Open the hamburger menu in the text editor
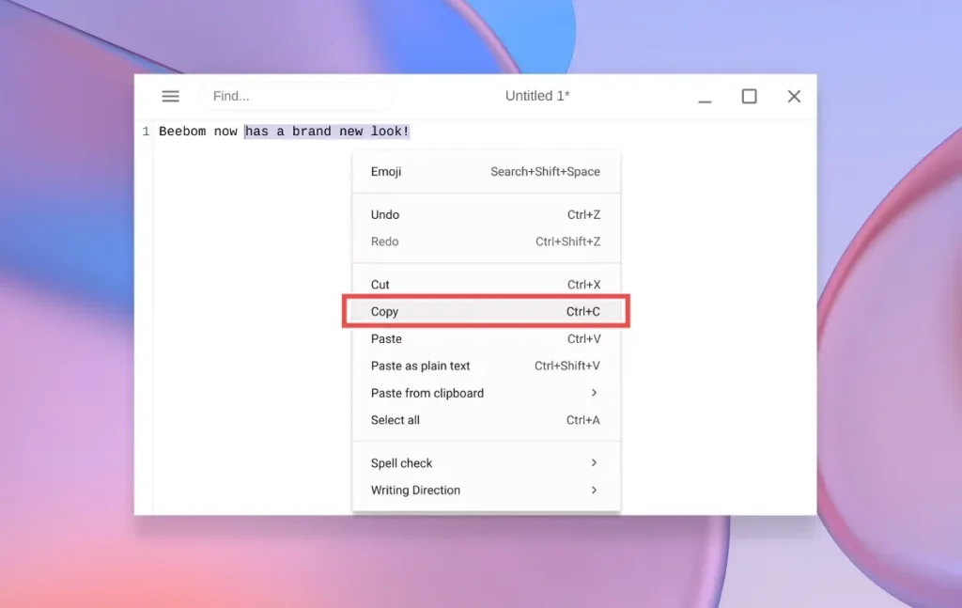The height and width of the screenshot is (608, 962). click(x=170, y=96)
